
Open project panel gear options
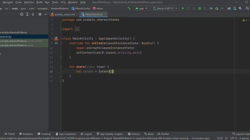point(40,14)
